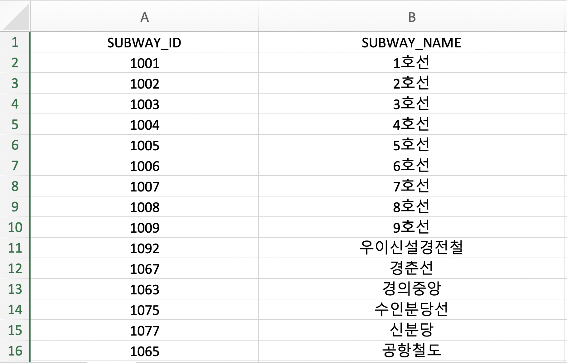The height and width of the screenshot is (363, 567).
Task: Select cell containing 1009
Action: click(144, 227)
